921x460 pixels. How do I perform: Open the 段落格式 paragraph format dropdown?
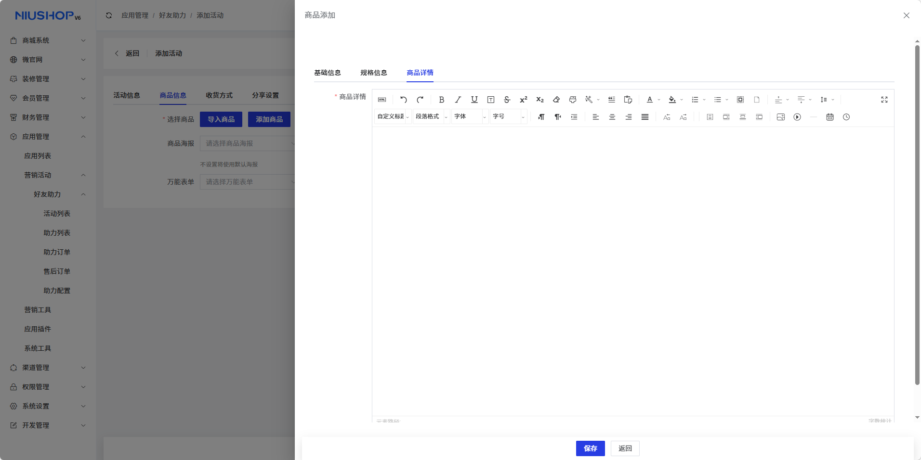(x=431, y=116)
